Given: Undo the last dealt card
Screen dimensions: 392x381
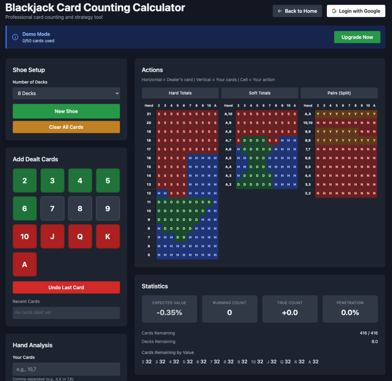Looking at the screenshot, I should 66,287.
